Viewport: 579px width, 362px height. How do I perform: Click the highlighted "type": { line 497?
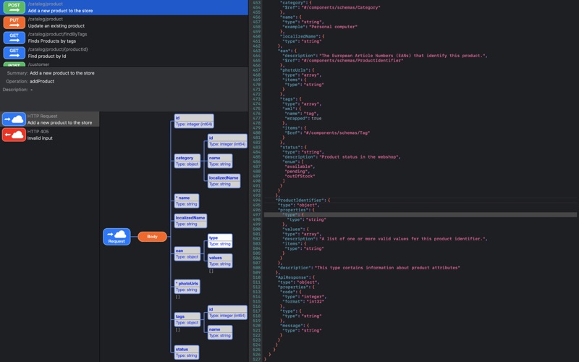[x=420, y=214]
